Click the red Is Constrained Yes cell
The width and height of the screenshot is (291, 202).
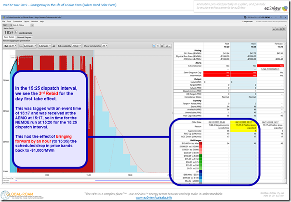click(x=270, y=66)
